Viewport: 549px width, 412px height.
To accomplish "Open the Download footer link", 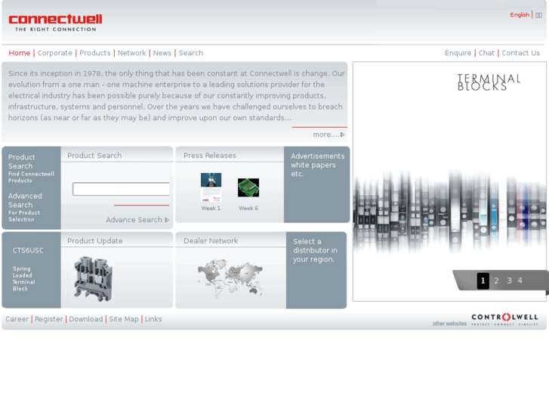I will pos(86,319).
